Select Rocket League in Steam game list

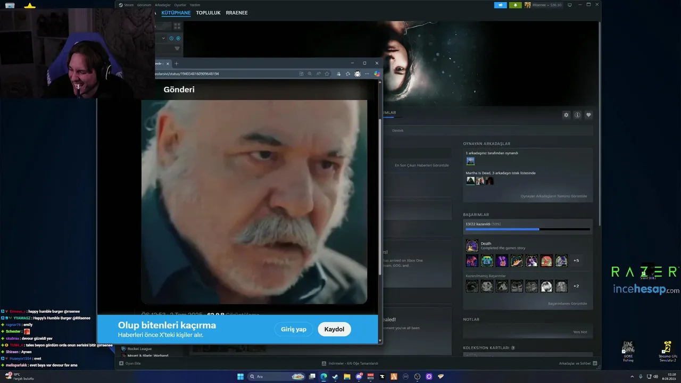(140, 349)
